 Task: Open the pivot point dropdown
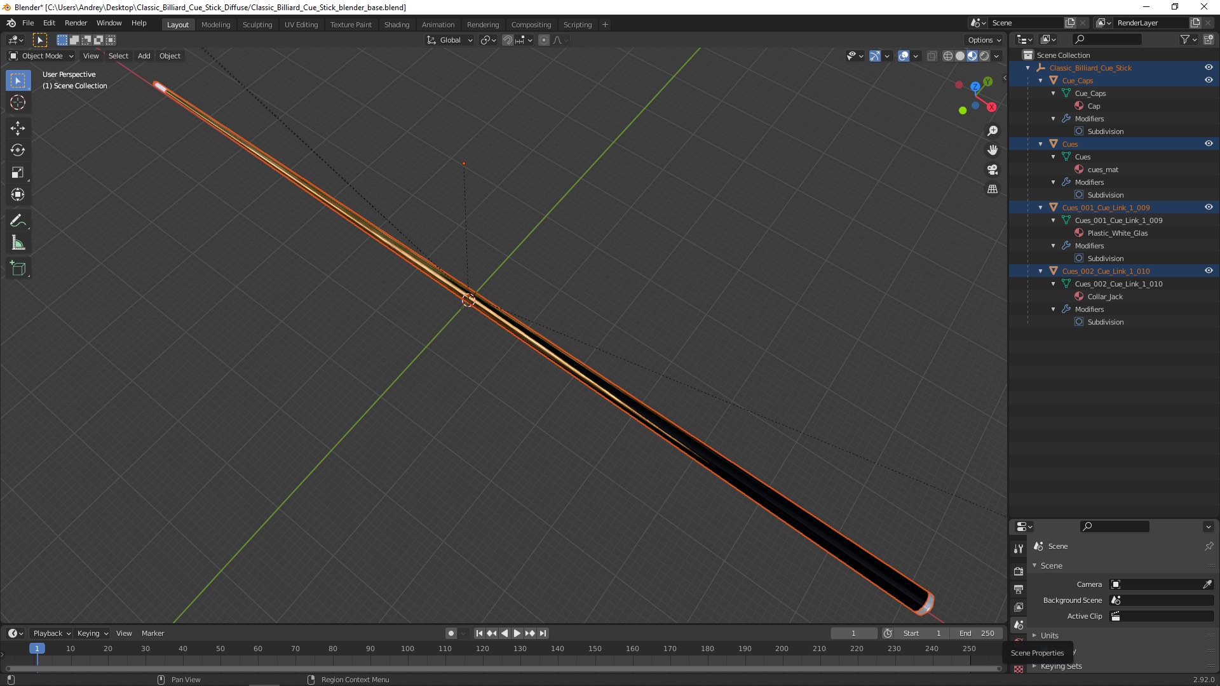tap(488, 40)
